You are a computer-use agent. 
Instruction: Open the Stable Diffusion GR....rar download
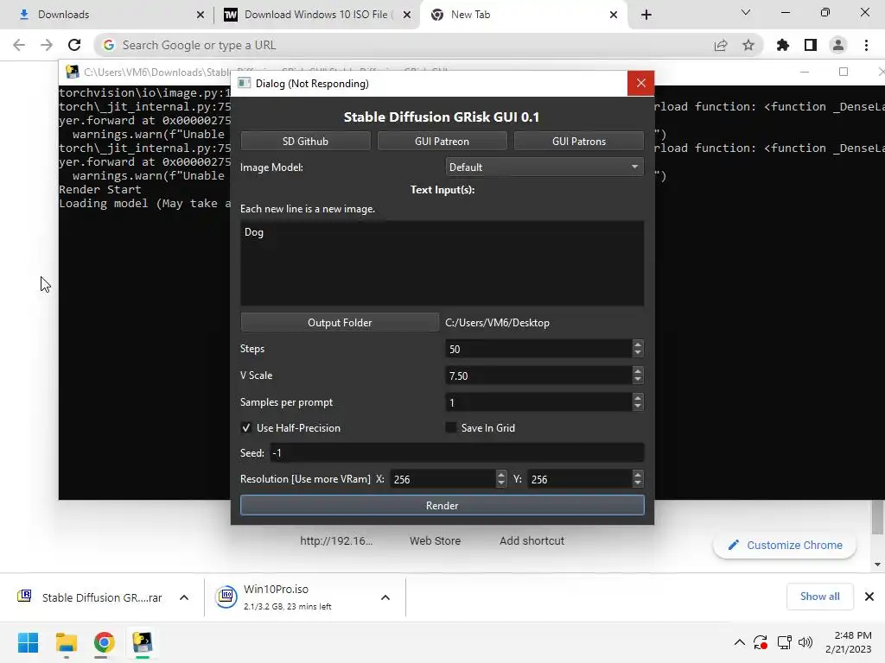coord(90,597)
